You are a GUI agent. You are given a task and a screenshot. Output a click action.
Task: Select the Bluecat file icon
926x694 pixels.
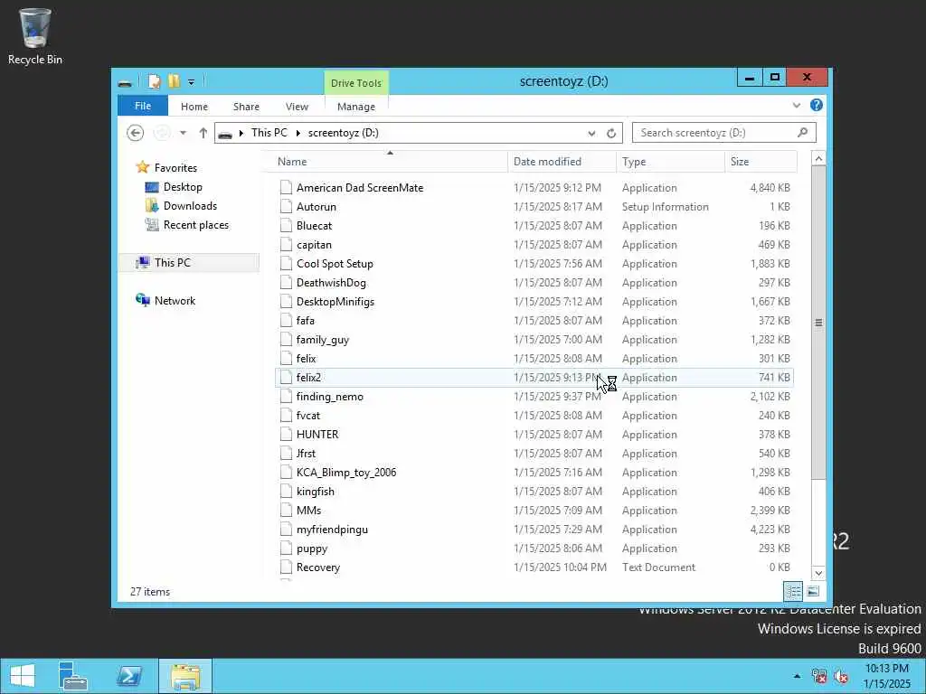tap(286, 225)
